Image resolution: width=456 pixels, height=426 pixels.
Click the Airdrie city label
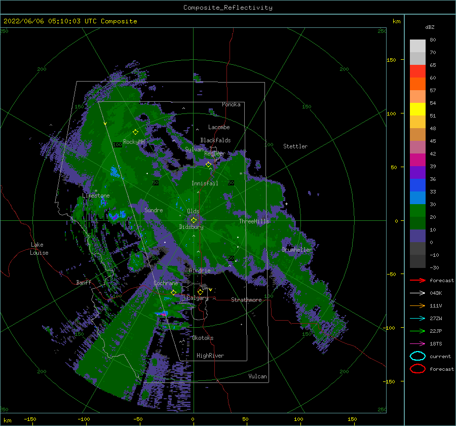[200, 270]
